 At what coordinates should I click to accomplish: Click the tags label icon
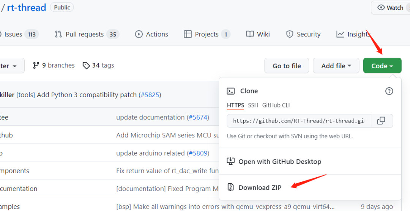pyautogui.click(x=86, y=65)
